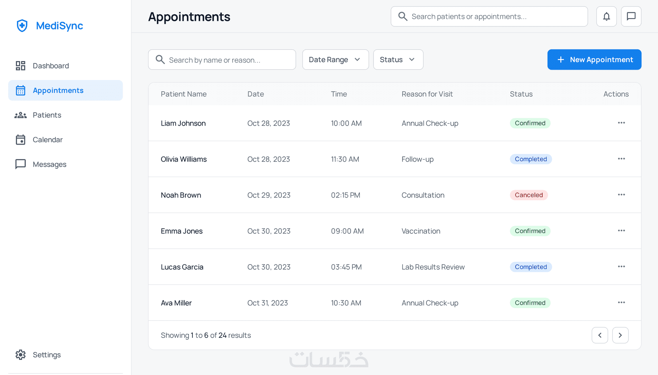Image resolution: width=658 pixels, height=375 pixels.
Task: Click the New Appointment button
Action: point(594,60)
